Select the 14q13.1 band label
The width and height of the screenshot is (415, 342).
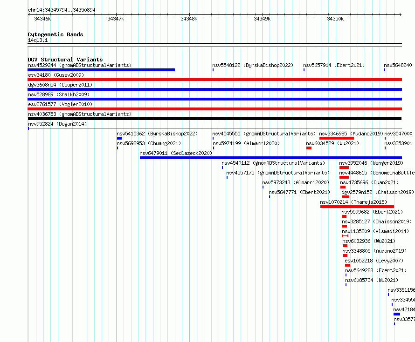coord(38,40)
